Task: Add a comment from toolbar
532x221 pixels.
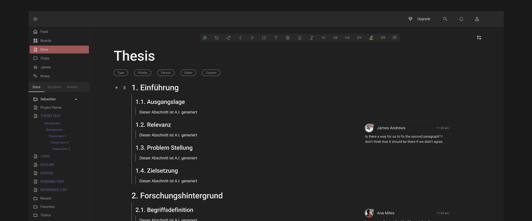Action: point(395,38)
